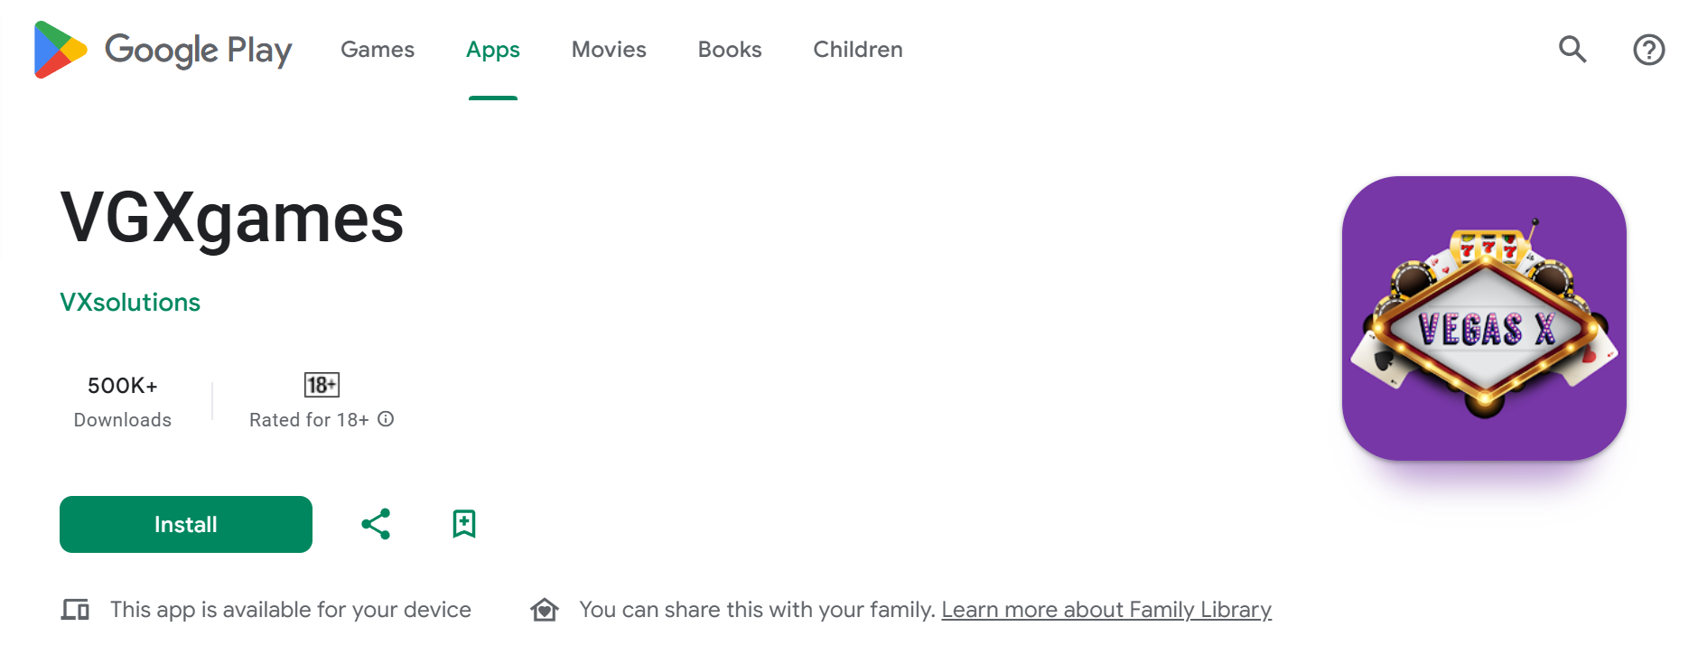Open the Games tab

click(378, 50)
